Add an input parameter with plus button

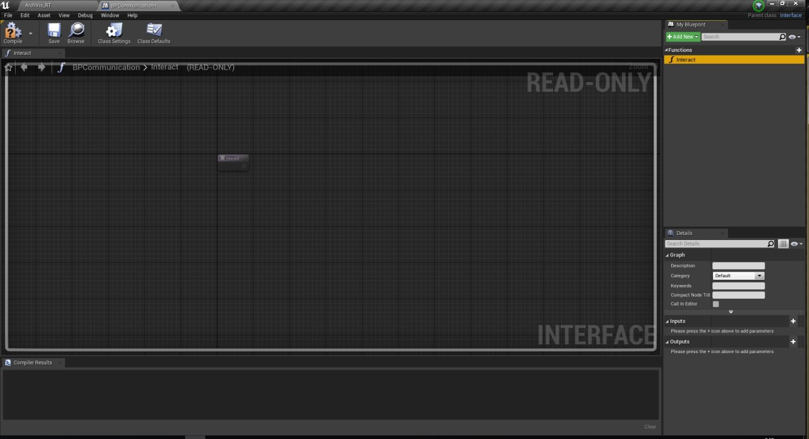pyautogui.click(x=793, y=322)
